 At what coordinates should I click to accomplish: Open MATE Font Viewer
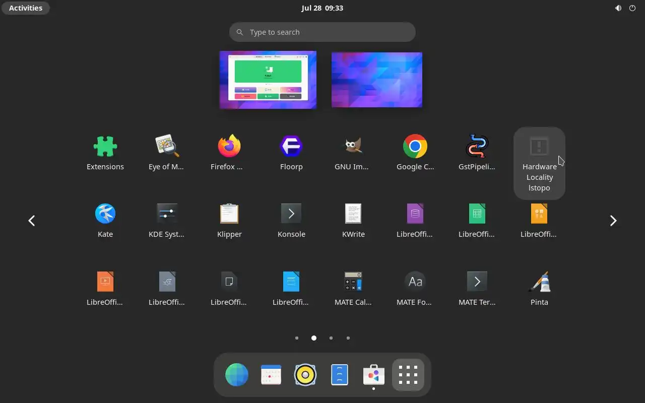pos(415,289)
